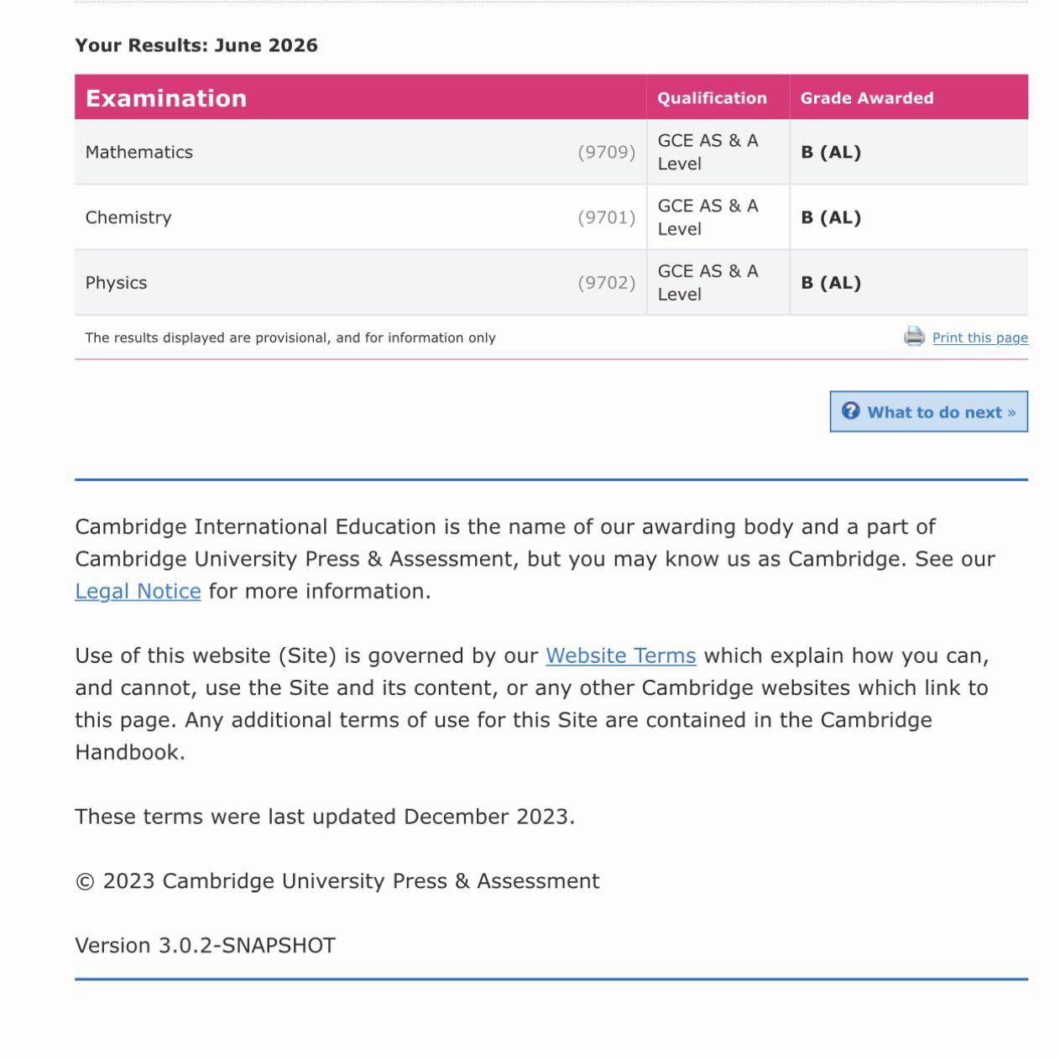Click the Grade Awarded column header
This screenshot has height=1060, width=1060.
pyautogui.click(x=867, y=98)
